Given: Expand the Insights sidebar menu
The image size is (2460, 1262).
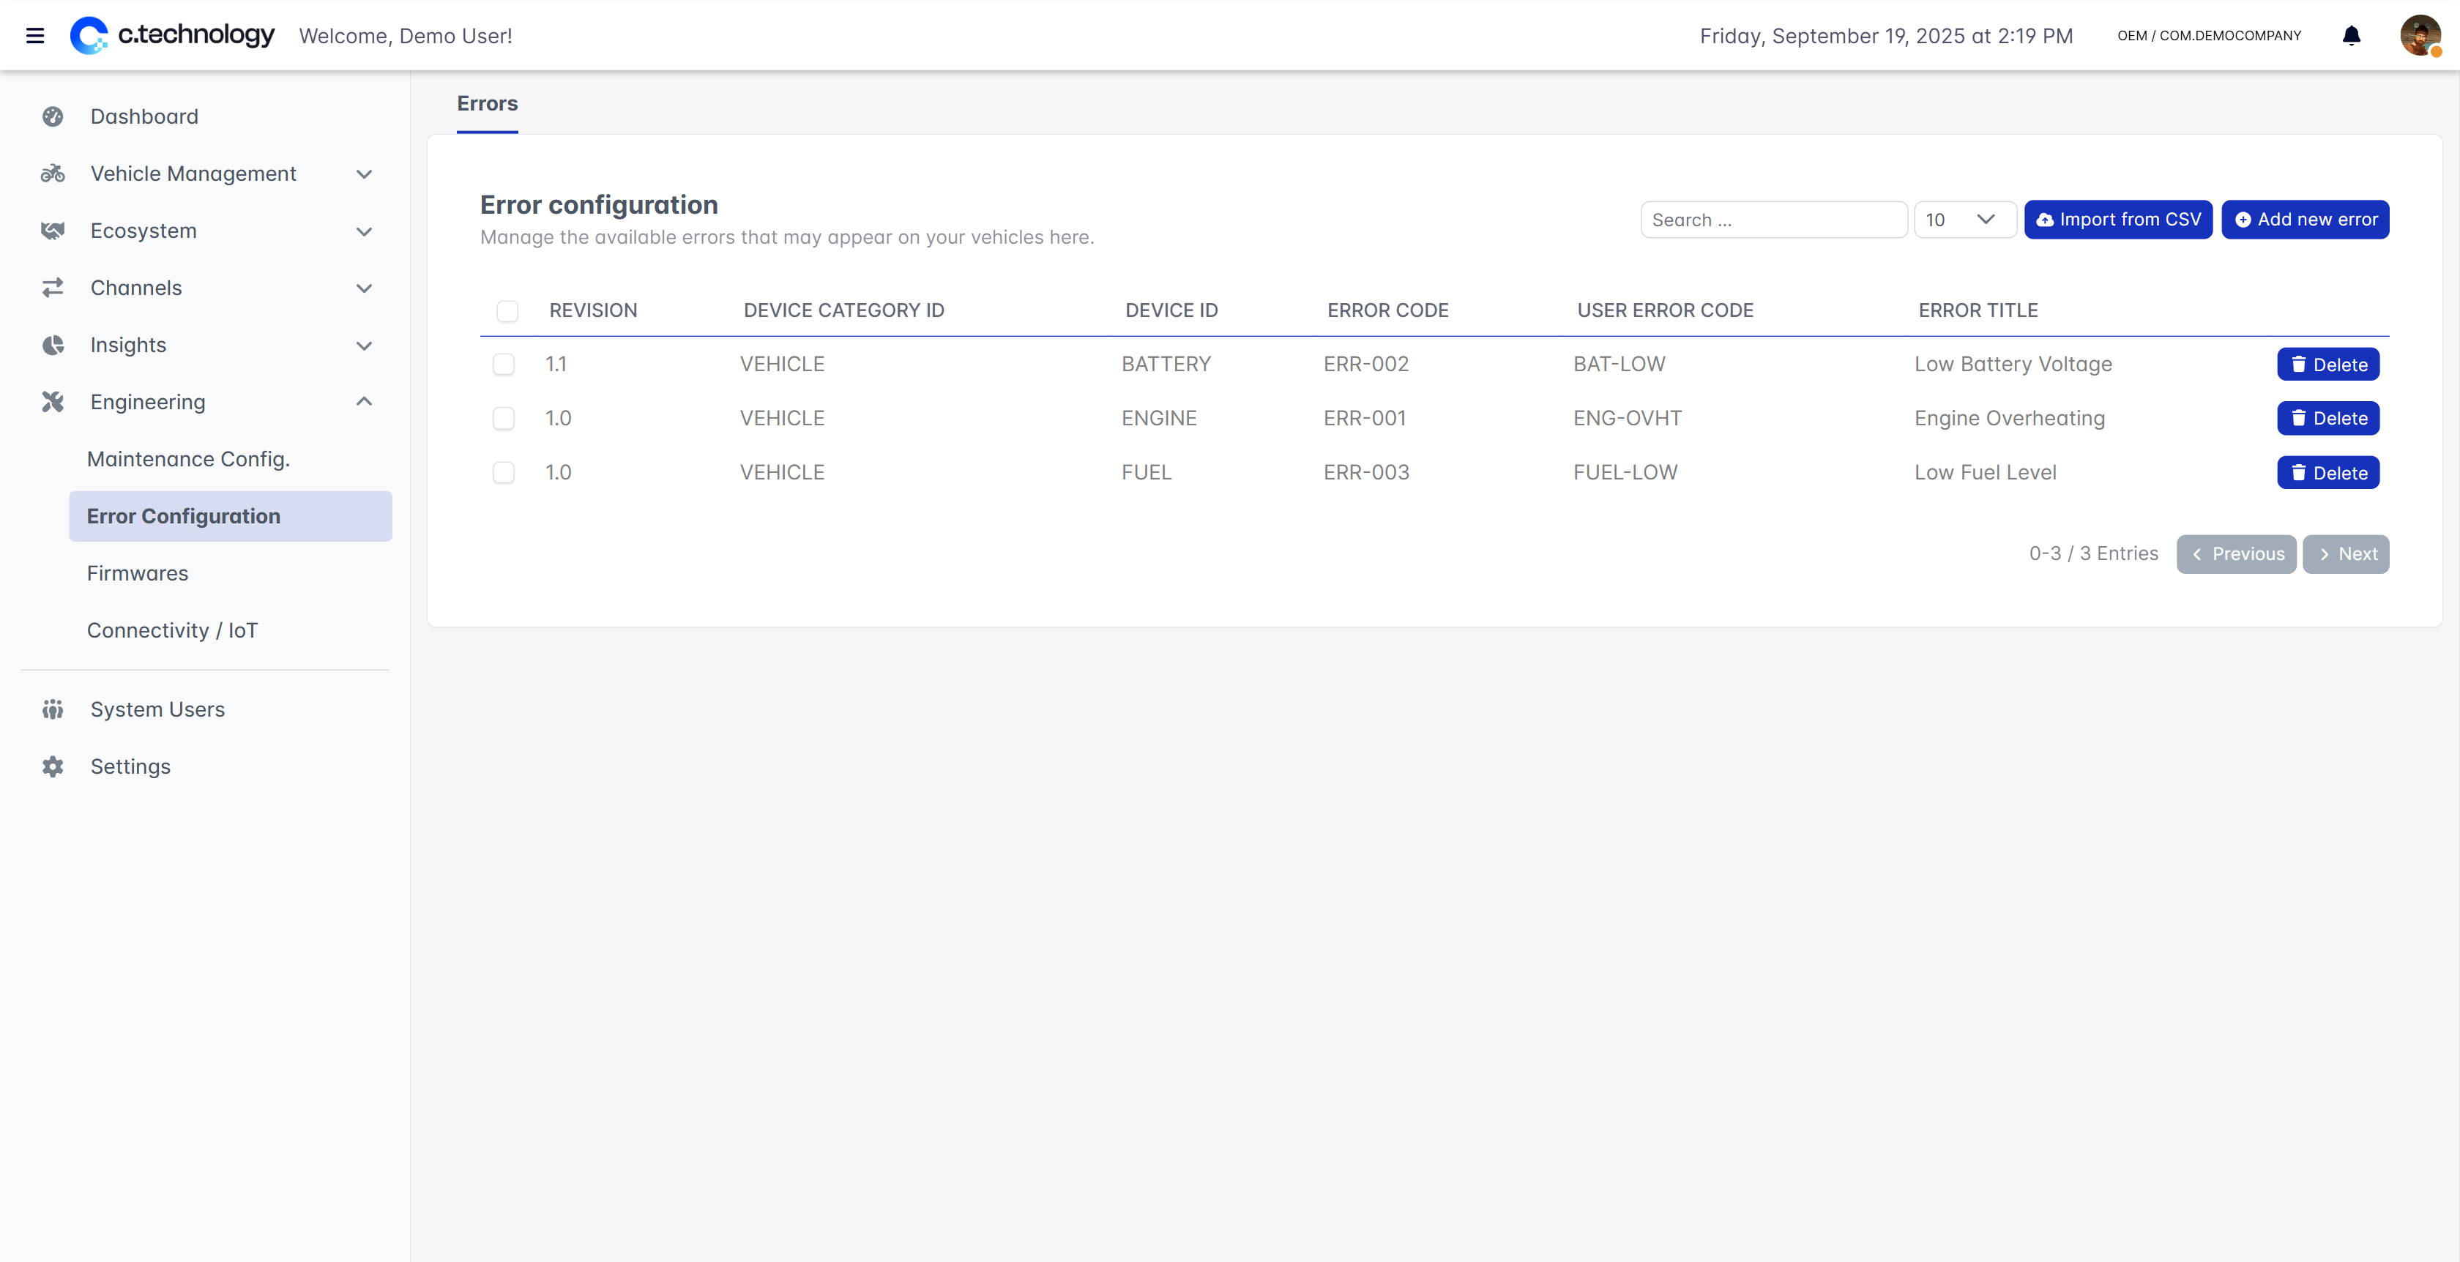Looking at the screenshot, I should click(x=364, y=346).
